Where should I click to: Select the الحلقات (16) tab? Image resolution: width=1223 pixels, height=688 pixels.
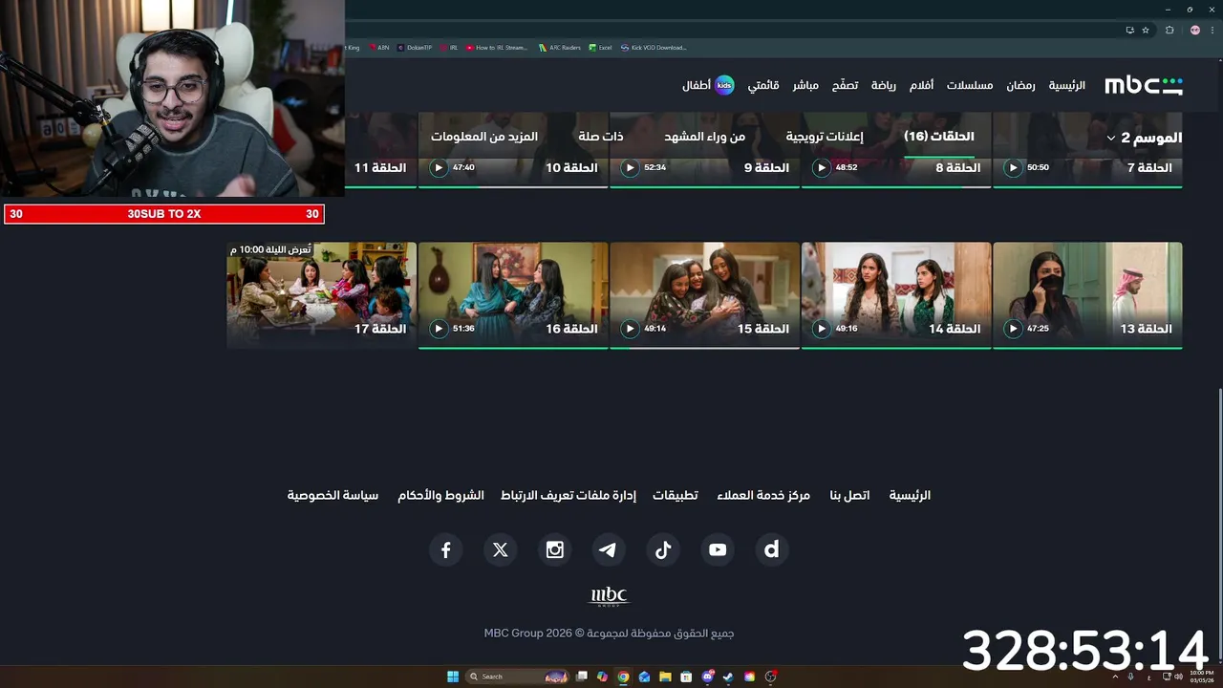pos(939,137)
